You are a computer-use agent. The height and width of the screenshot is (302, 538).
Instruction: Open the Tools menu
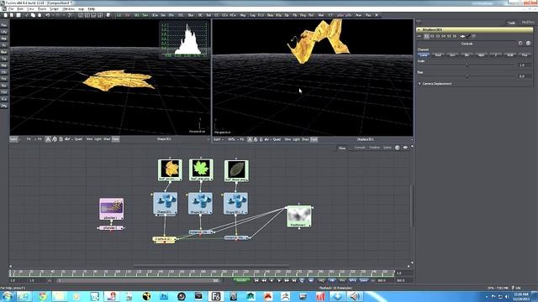(x=41, y=9)
